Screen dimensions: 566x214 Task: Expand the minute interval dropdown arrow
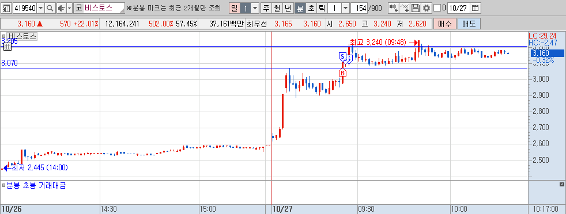click(x=345, y=7)
